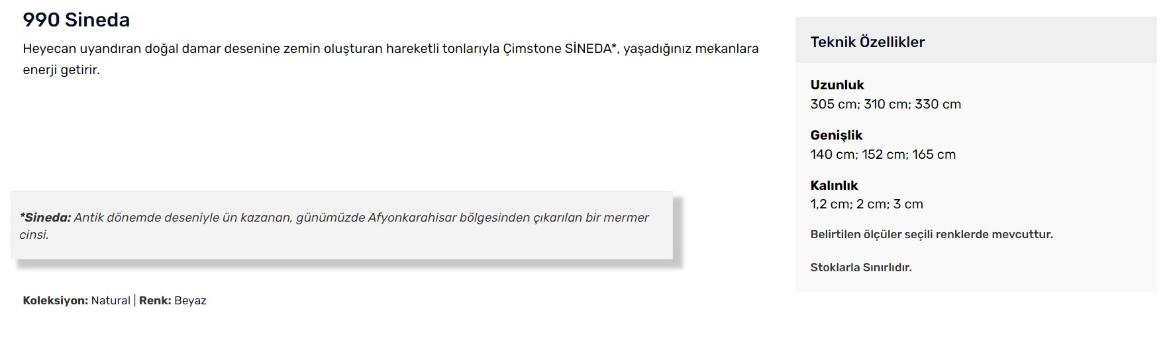This screenshot has width=1173, height=348.
Task: Click the product description paragraph starting Heyecan
Action: click(391, 59)
